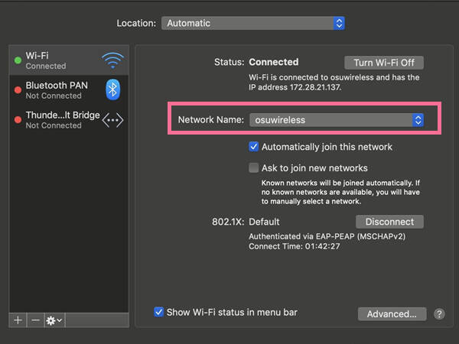The image size is (459, 344).
Task: Uncheck Automatically join this network
Action: [x=253, y=147]
